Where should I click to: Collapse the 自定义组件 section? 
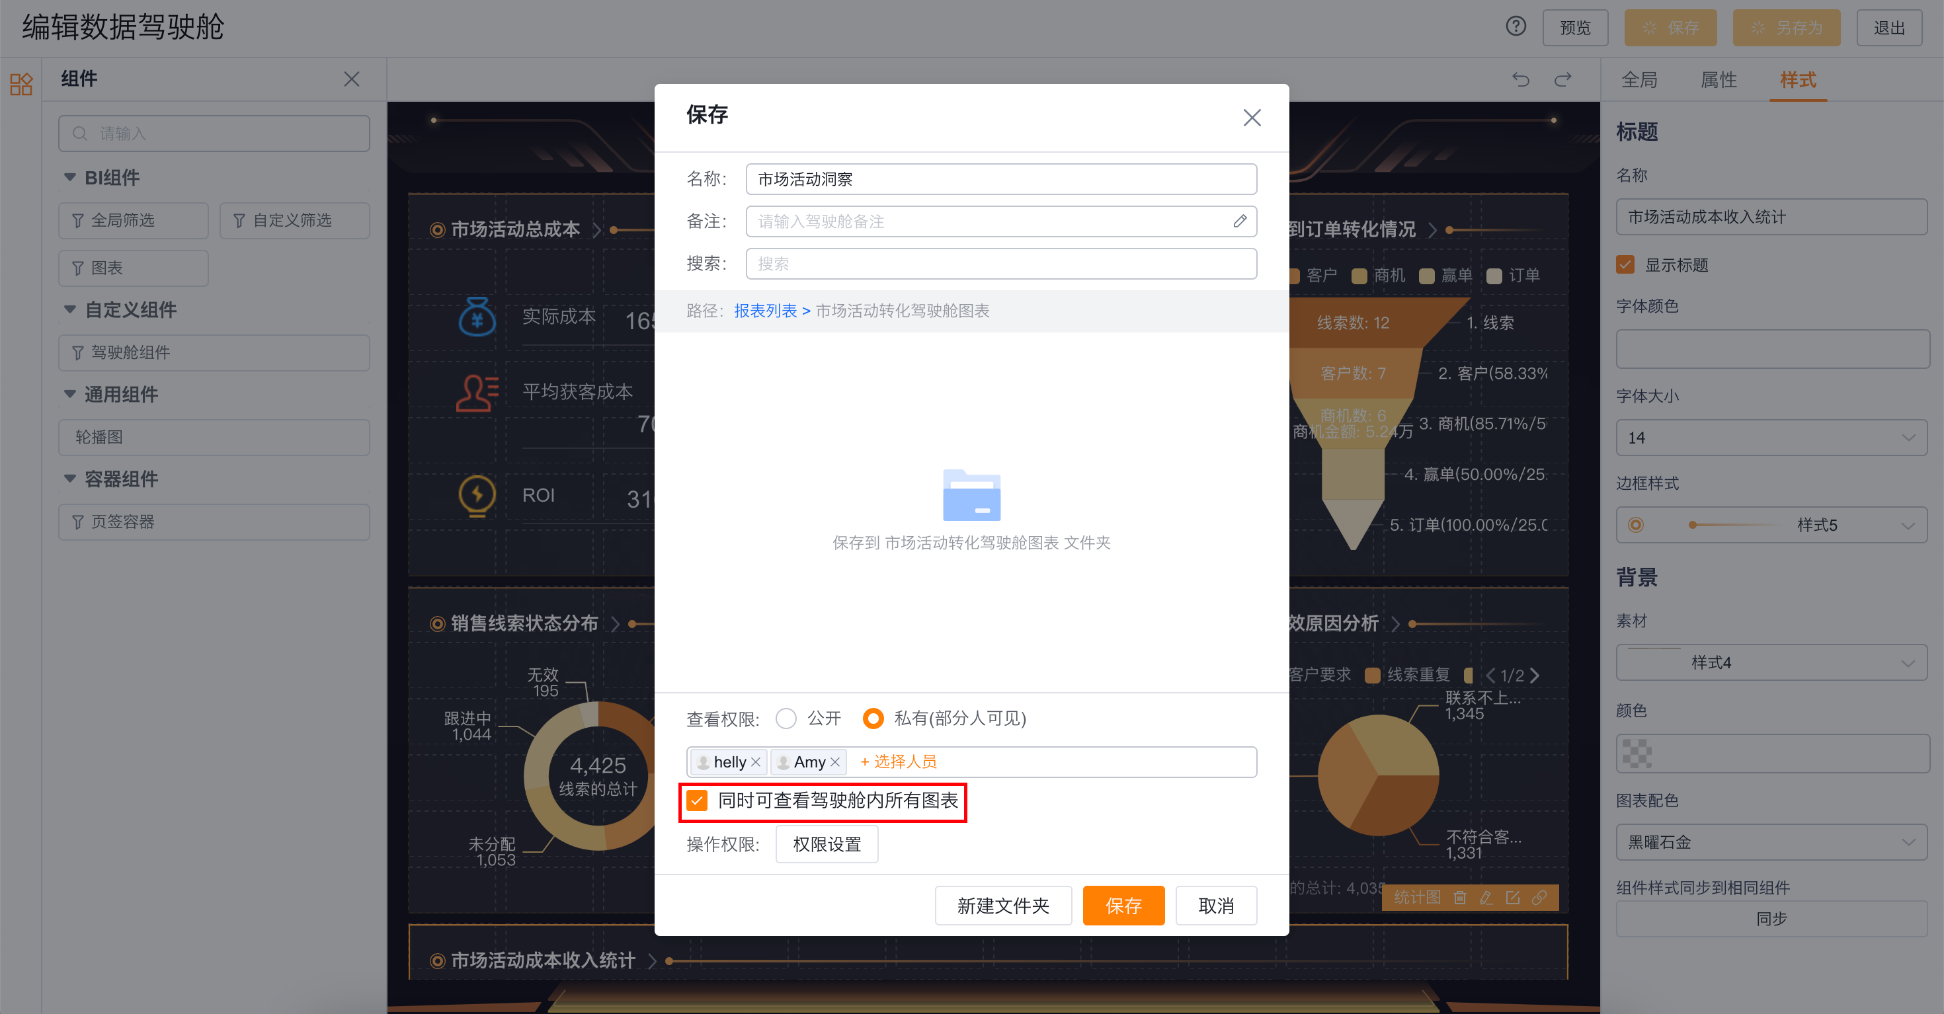point(69,309)
